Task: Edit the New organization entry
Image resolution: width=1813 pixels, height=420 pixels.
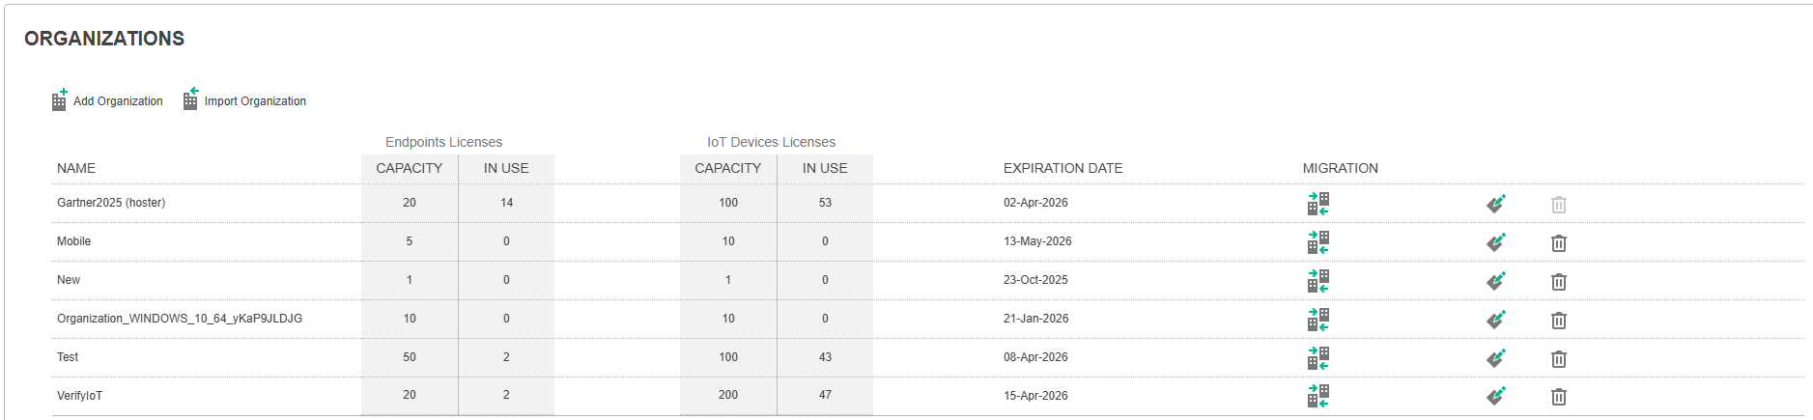Action: click(x=1496, y=281)
